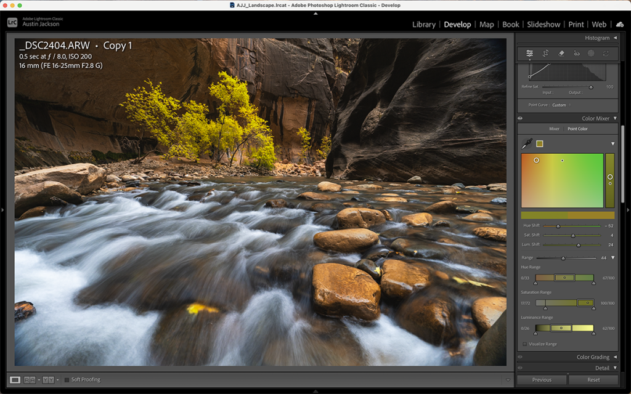The width and height of the screenshot is (631, 394).
Task: Switch to the Library module
Action: (424, 25)
